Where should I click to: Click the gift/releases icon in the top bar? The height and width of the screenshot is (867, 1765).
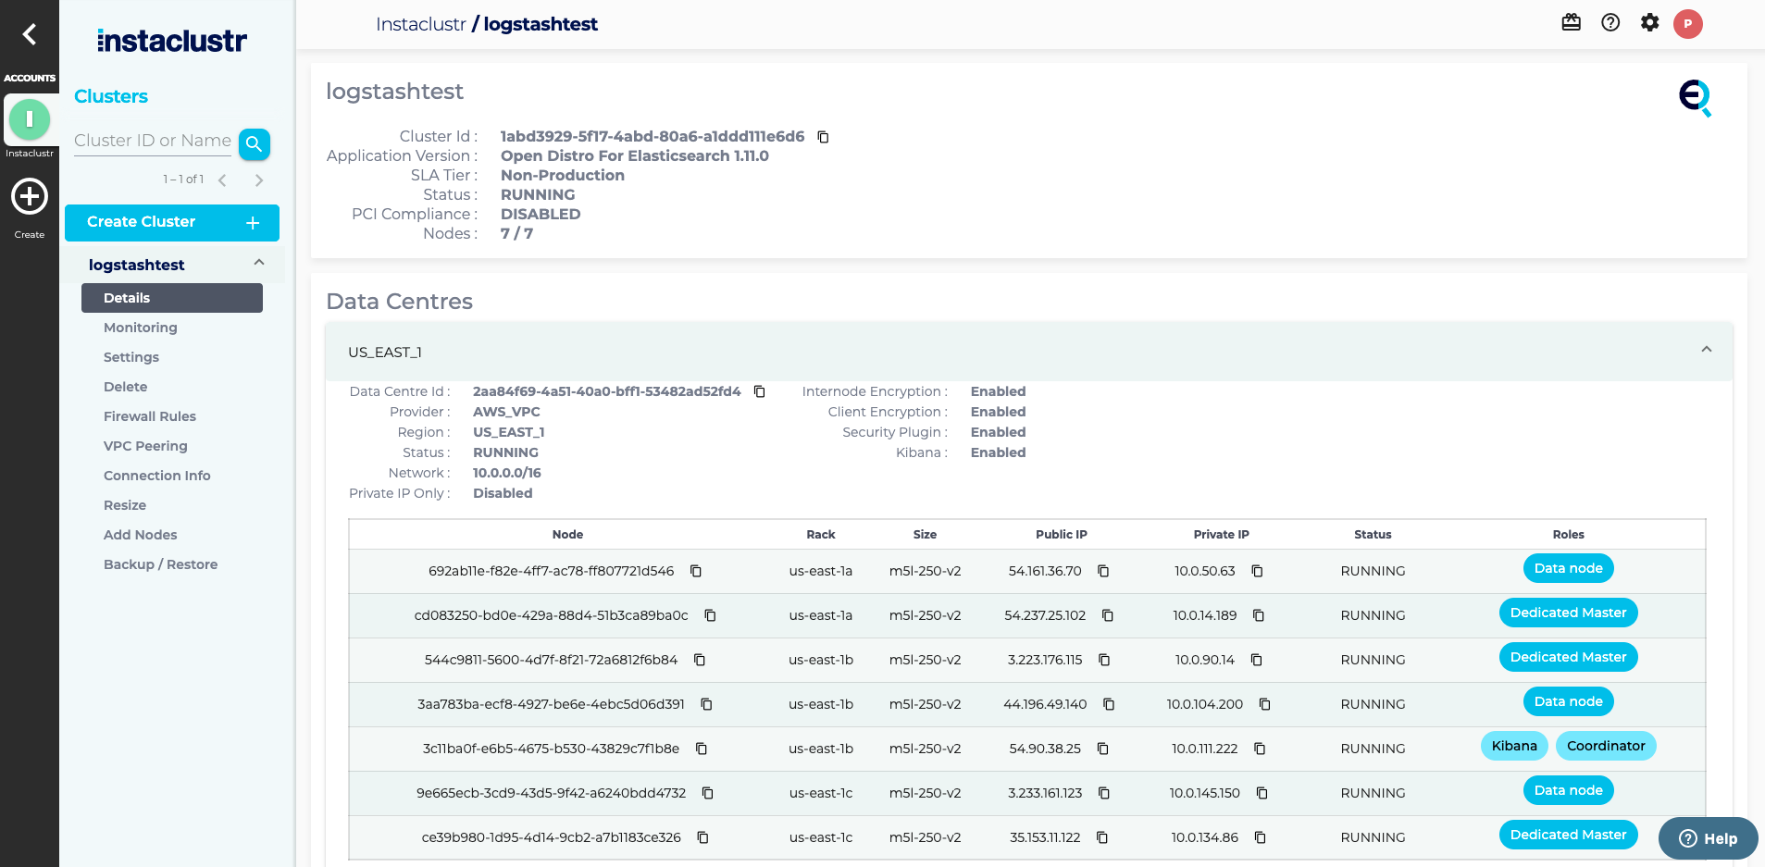coord(1571,22)
